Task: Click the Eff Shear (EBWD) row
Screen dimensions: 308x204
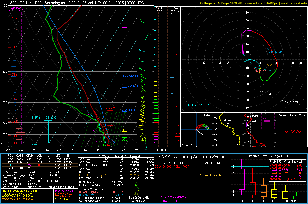Action: (x=116, y=178)
